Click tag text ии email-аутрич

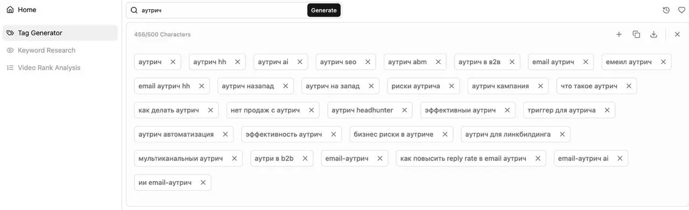click(165, 183)
